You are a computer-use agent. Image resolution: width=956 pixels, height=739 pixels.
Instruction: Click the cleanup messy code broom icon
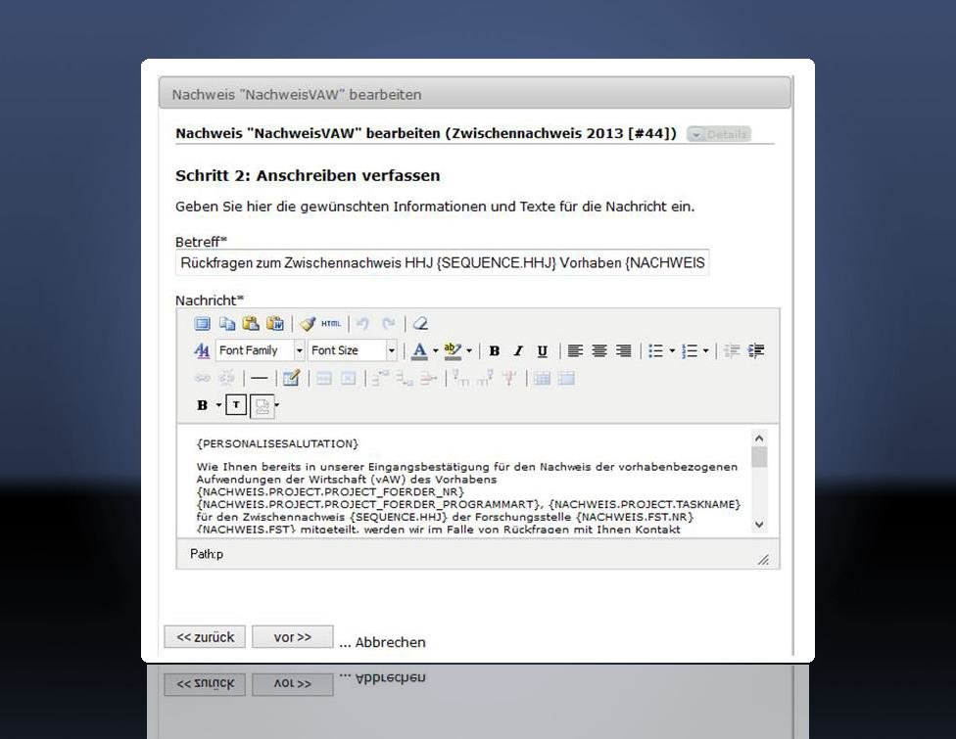(x=308, y=324)
